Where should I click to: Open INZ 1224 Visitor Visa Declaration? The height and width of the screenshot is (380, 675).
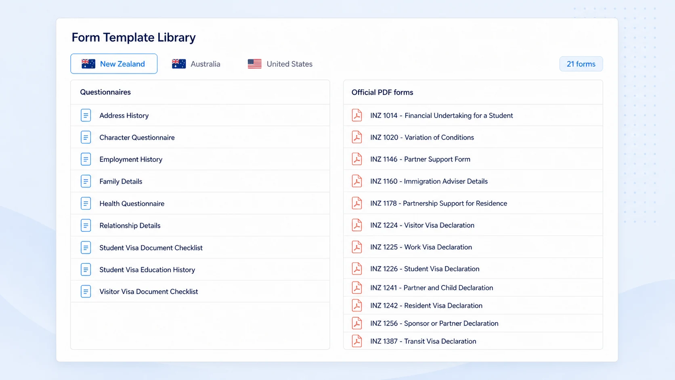coord(473,225)
